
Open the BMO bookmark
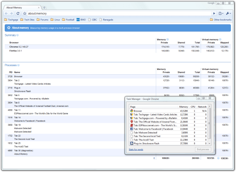click(x=81, y=20)
